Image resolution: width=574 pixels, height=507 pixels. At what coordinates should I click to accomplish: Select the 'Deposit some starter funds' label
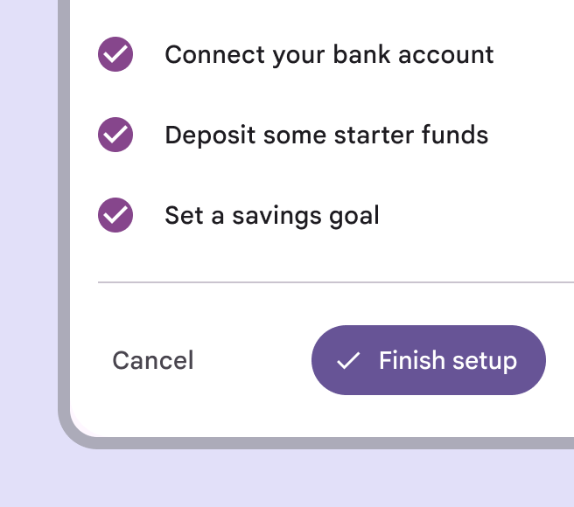pyautogui.click(x=326, y=135)
